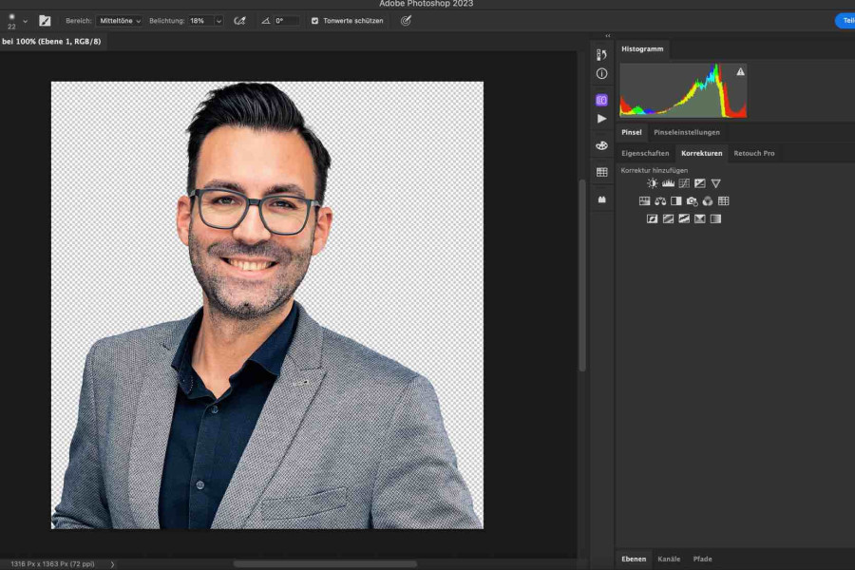Screen dimensions: 855x570
Task: Add a Brightness/Contrast adjustment
Action: coord(653,183)
